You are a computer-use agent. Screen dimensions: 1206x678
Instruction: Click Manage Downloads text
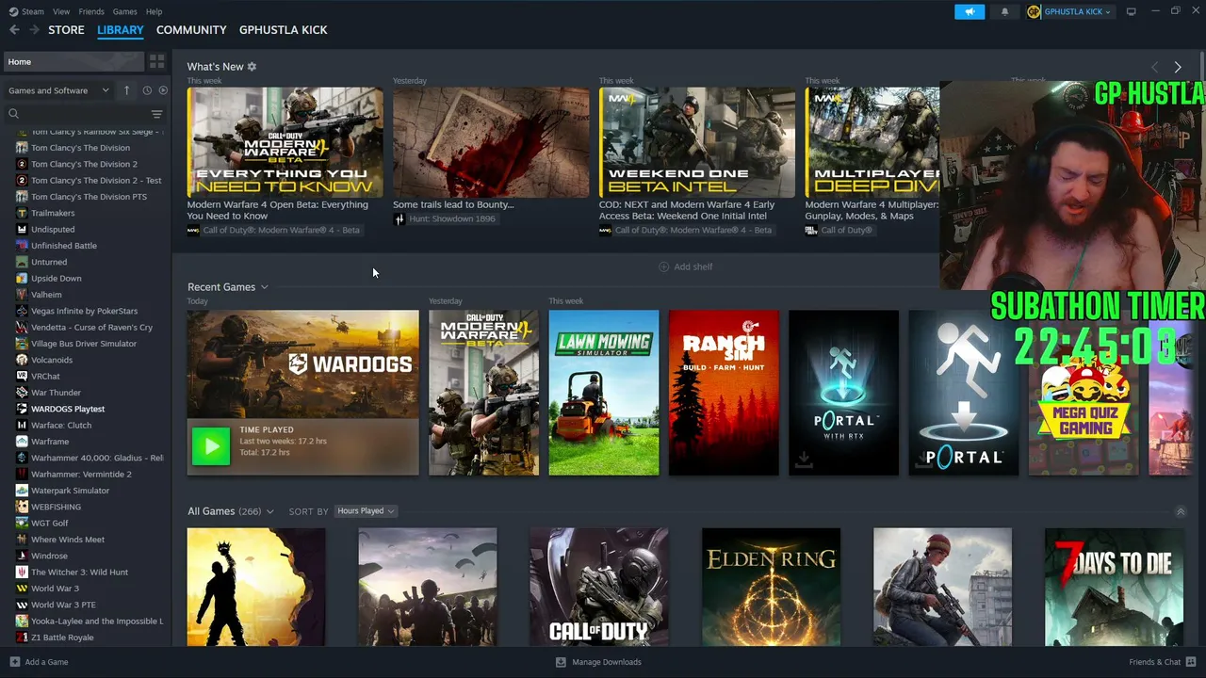coord(607,662)
